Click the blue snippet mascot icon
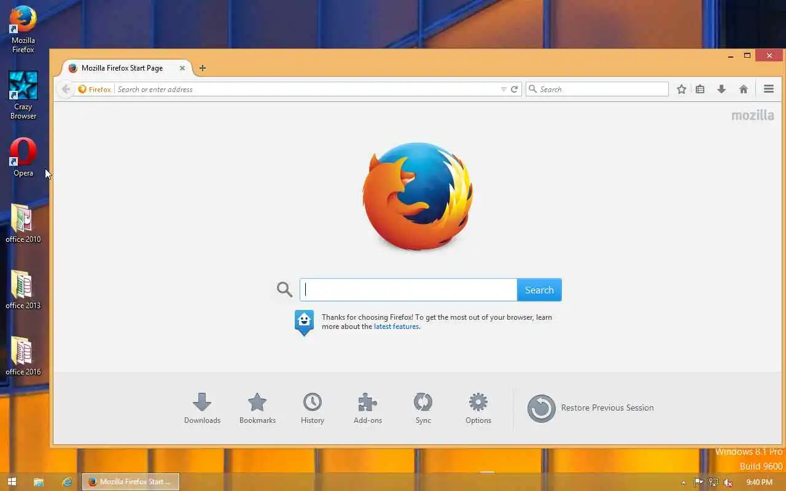 click(x=304, y=323)
